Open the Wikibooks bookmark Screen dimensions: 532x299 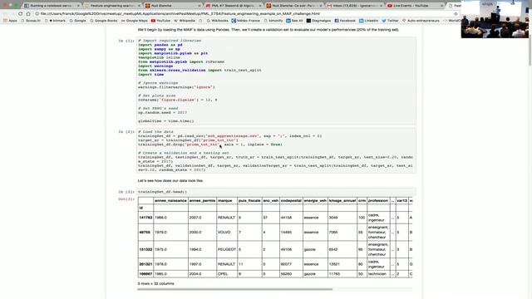(x=217, y=21)
